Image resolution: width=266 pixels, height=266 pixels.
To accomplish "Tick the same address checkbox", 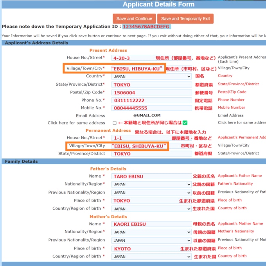I will point(115,123).
